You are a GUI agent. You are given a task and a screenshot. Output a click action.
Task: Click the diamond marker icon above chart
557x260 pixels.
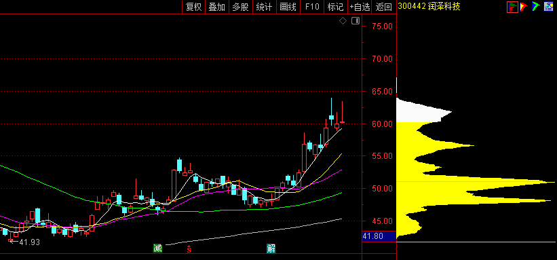coord(343,21)
